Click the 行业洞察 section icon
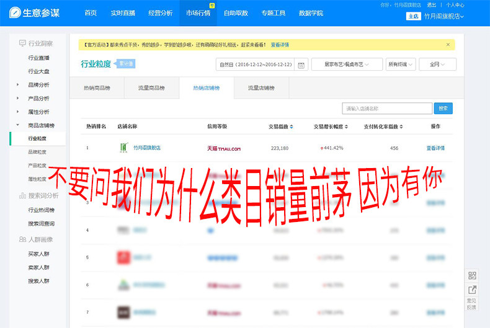 (22, 43)
